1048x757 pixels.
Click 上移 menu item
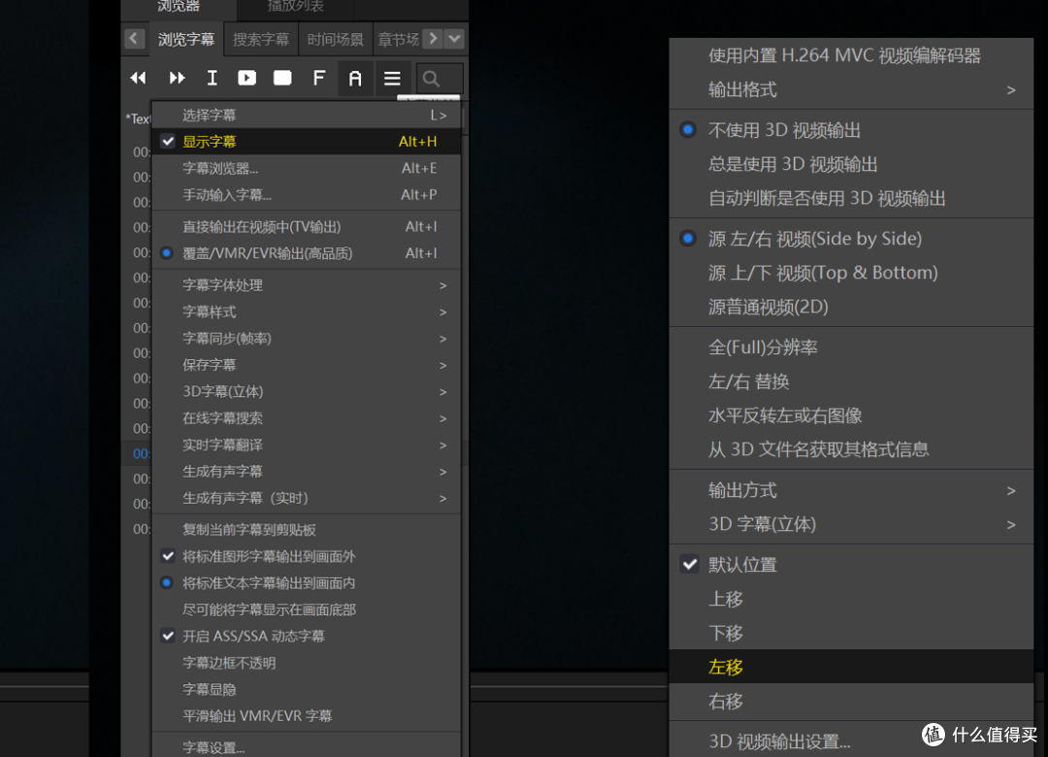coord(852,599)
